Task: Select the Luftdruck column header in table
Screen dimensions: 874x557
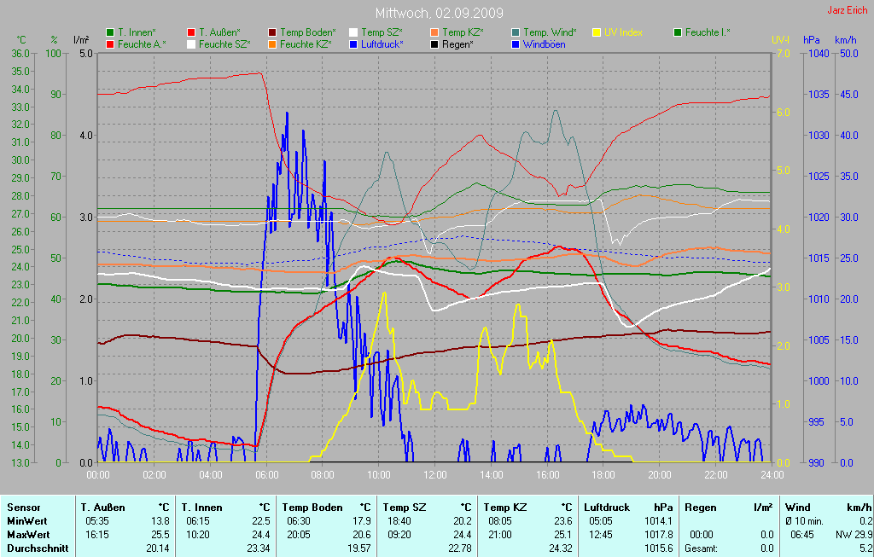Action: 607,508
